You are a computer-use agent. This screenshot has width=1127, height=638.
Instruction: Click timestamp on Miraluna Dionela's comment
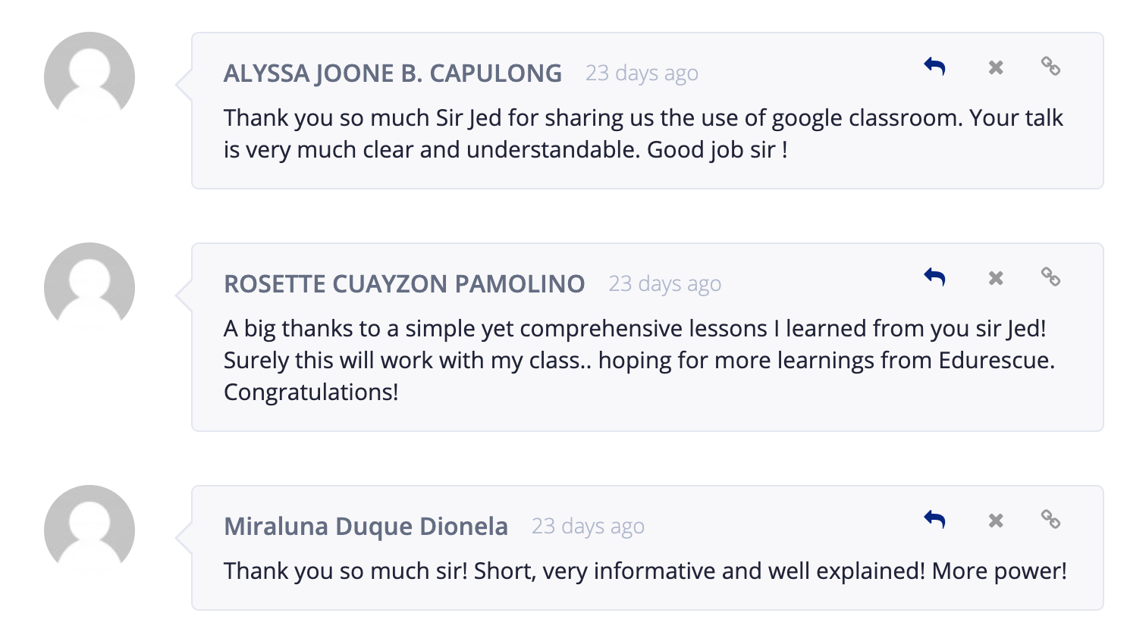588,527
